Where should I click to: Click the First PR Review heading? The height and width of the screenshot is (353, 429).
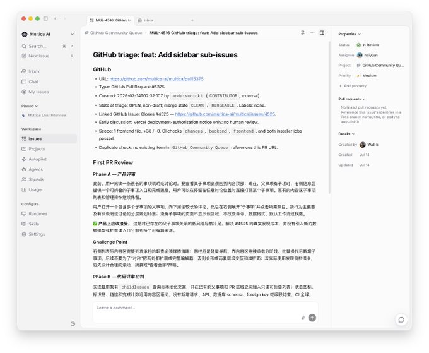pos(113,163)
